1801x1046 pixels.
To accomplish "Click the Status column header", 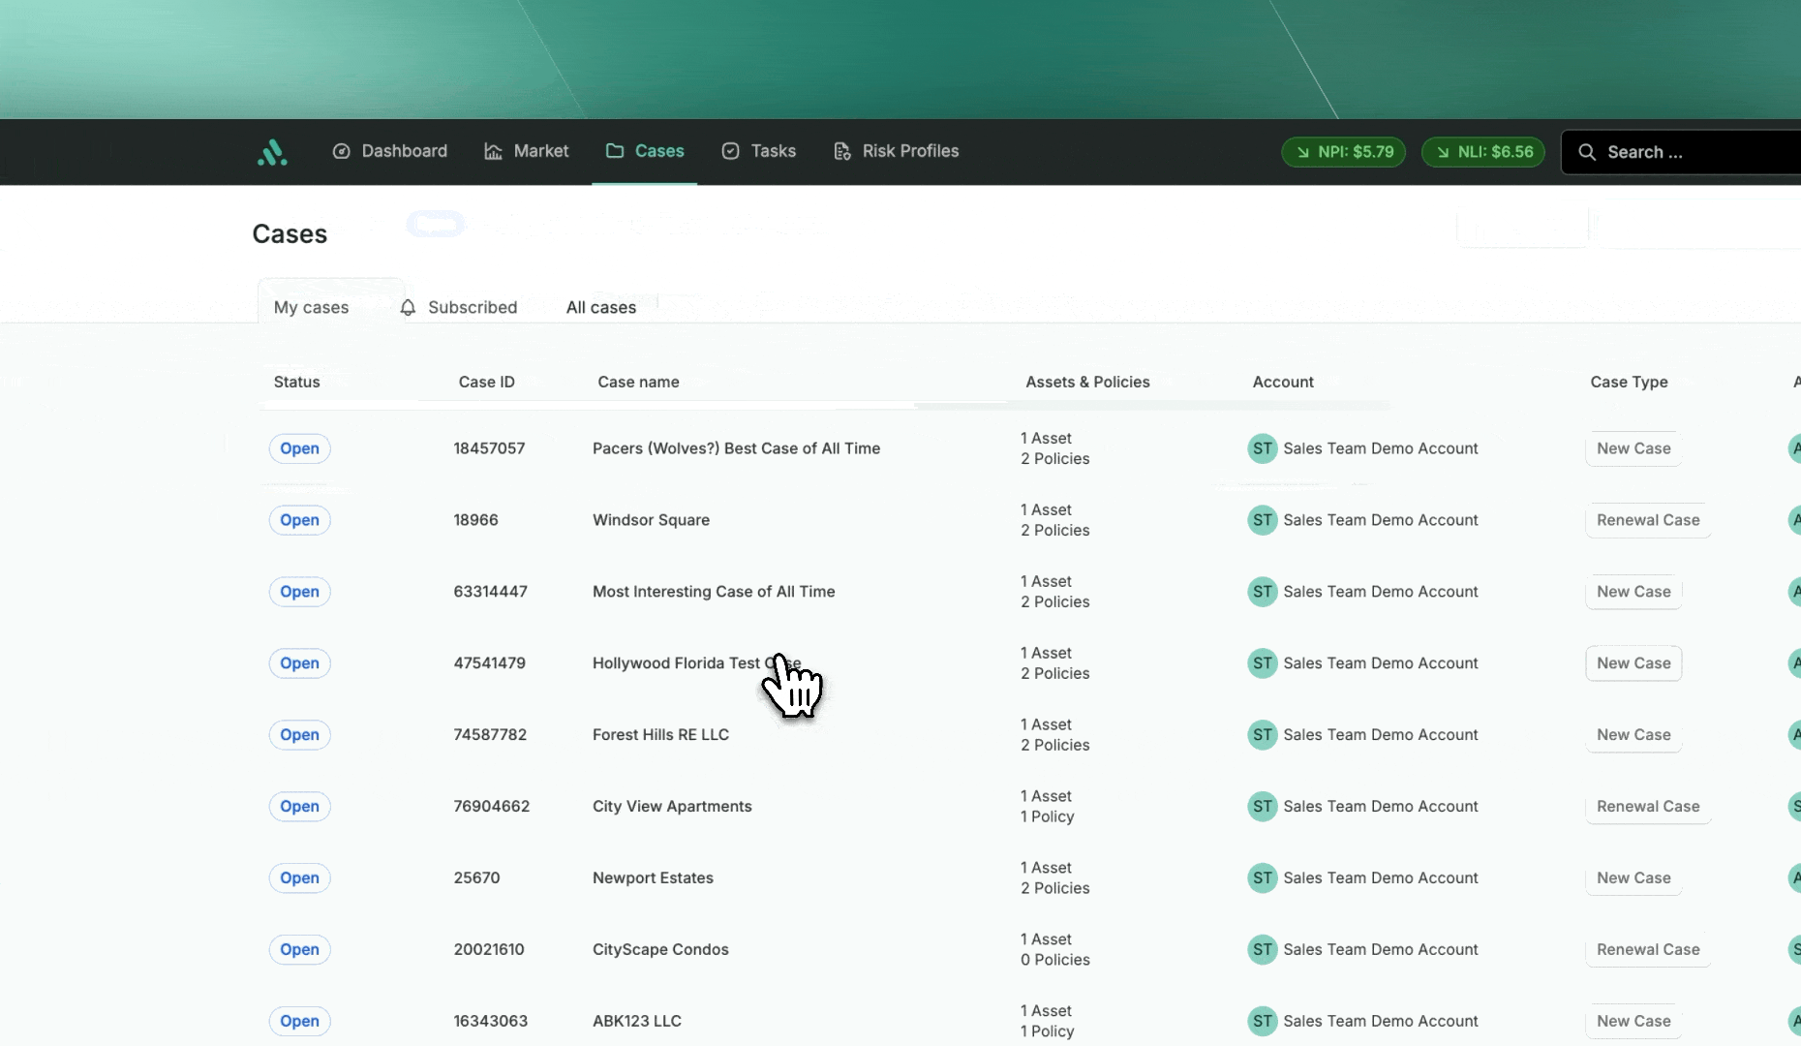I will point(296,382).
